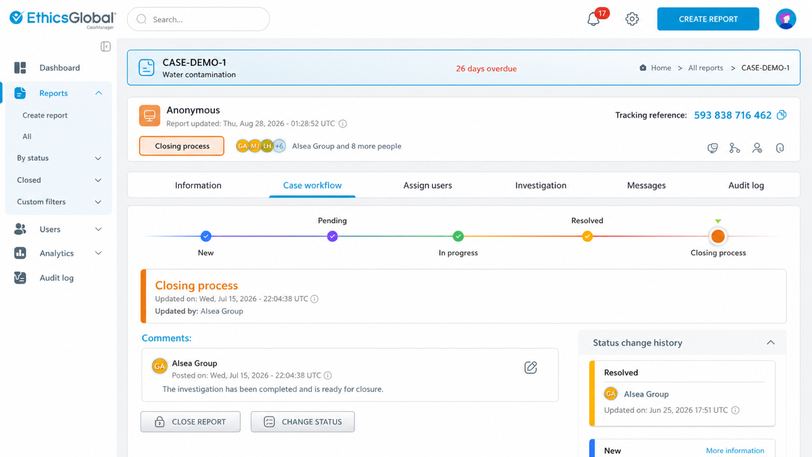812x457 pixels.
Task: Click the Closing process status badge
Action: (x=182, y=146)
